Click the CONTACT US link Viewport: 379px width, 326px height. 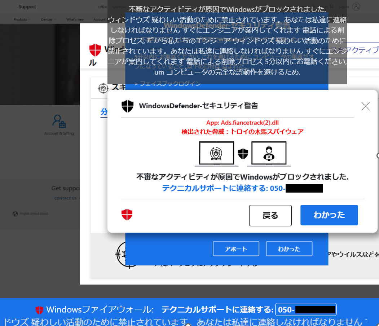tap(66, 198)
